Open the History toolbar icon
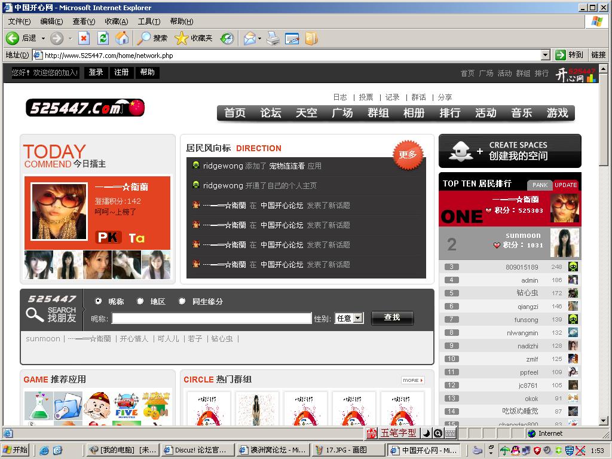Image resolution: width=612 pixels, height=459 pixels. pos(227,38)
